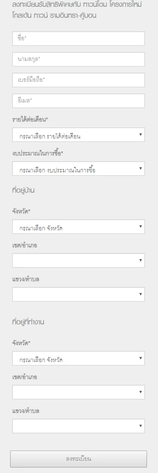Viewport: 158px width, 473px height.
Task: Click the จังหวัด* label under ที่อยู่บ้าน
Action: click(22, 211)
